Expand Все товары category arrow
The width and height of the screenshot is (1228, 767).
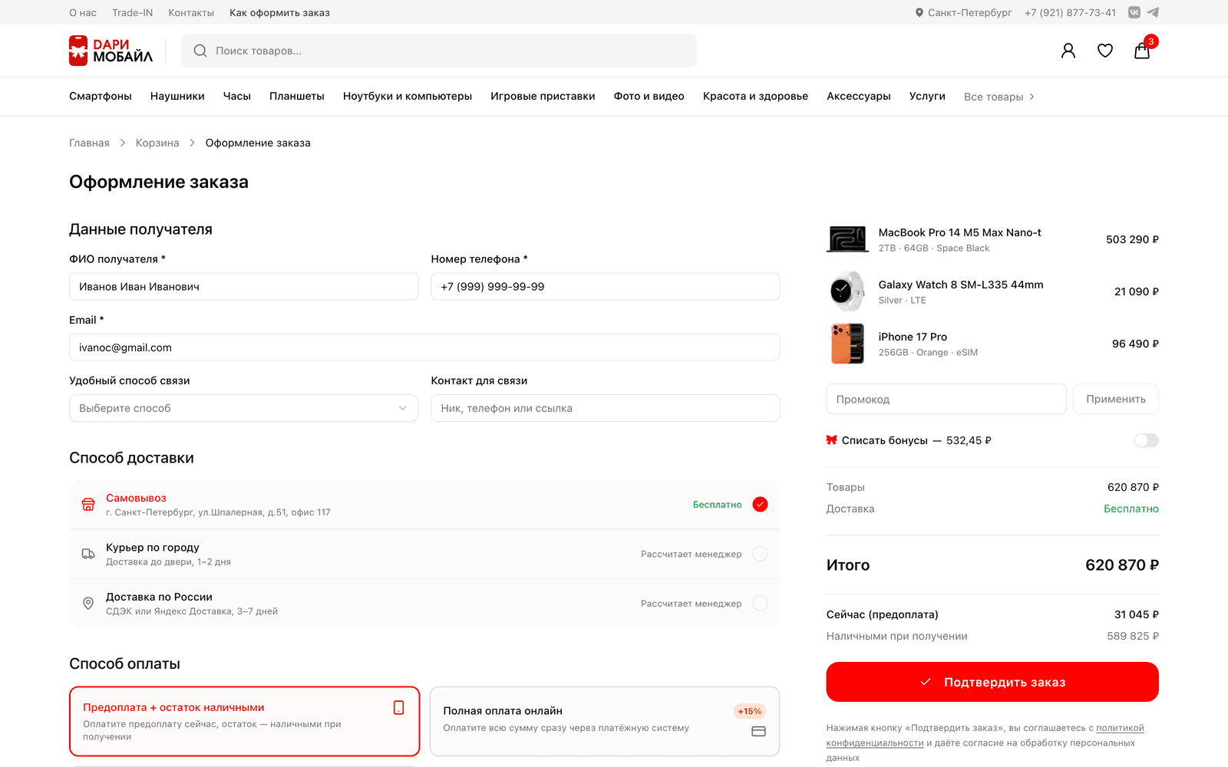coord(1032,97)
